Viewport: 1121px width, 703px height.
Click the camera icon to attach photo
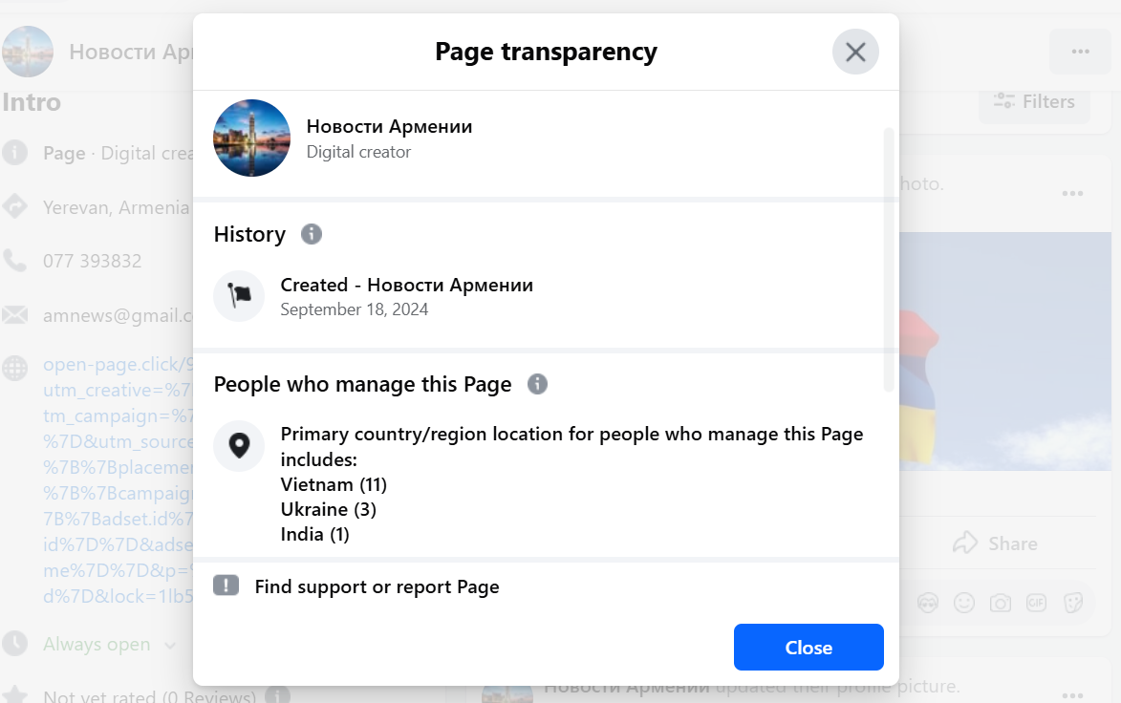(x=1001, y=603)
